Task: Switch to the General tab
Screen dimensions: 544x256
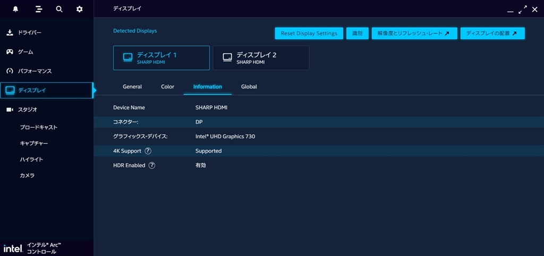Action: [132, 87]
